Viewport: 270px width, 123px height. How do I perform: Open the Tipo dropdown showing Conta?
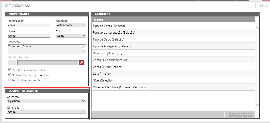(x=71, y=36)
